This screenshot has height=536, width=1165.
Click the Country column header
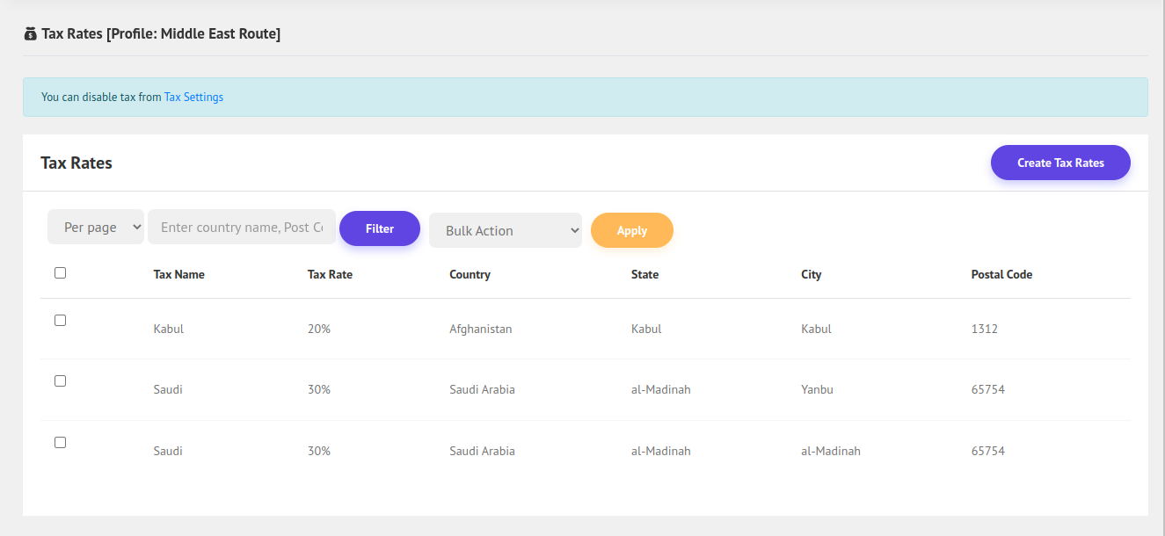470,275
